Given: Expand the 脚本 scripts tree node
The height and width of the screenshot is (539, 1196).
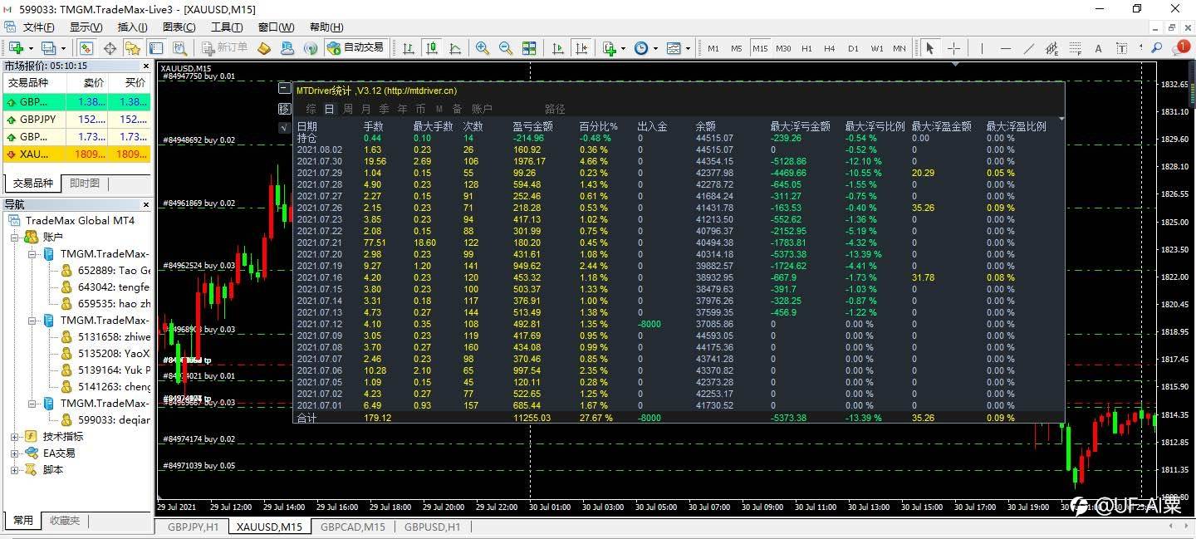Looking at the screenshot, I should 14,470.
